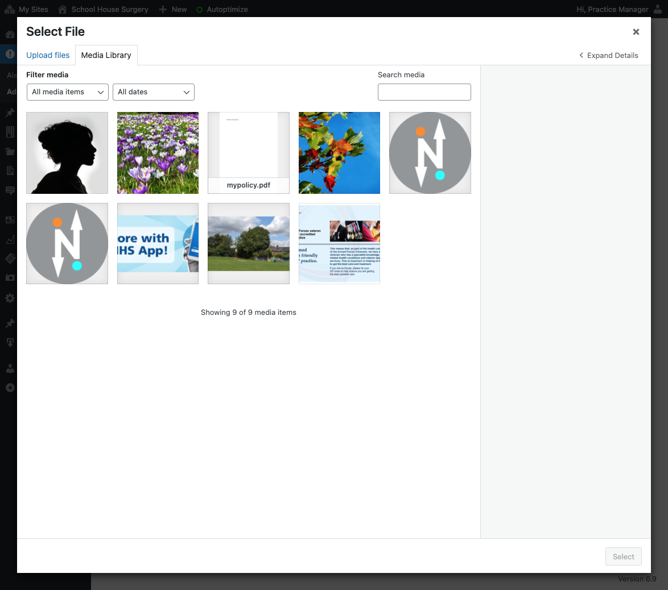Open the Pages document icon in sidebar
Viewport: 668px width, 590px height.
coord(10,171)
